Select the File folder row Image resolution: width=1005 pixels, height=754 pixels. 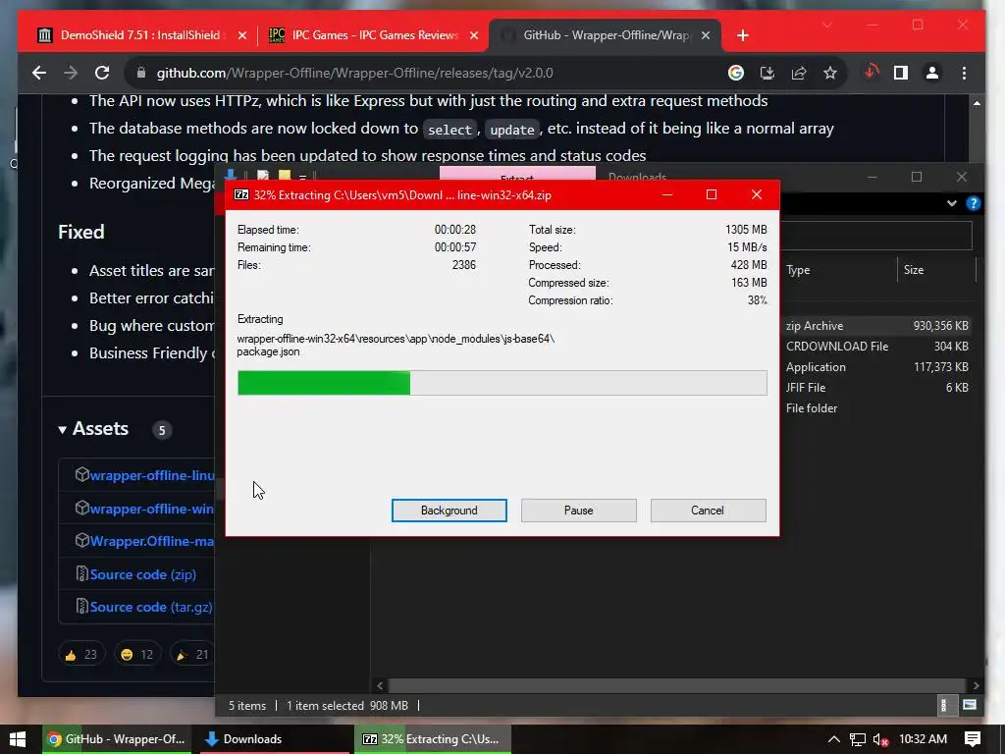coord(876,407)
